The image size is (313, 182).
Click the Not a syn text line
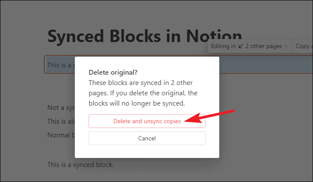(61, 108)
